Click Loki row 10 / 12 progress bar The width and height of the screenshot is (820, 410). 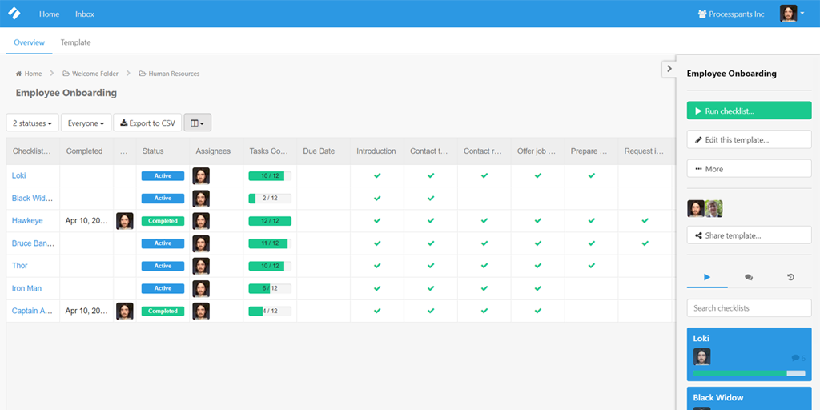(x=270, y=175)
